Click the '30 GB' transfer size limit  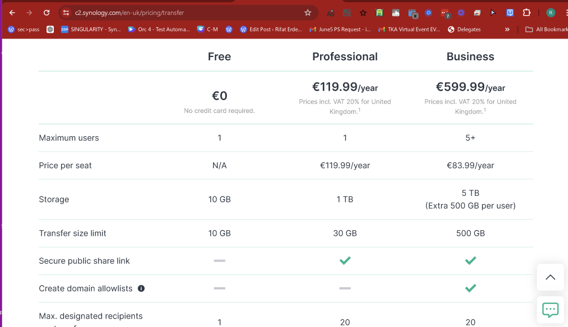[345, 233]
